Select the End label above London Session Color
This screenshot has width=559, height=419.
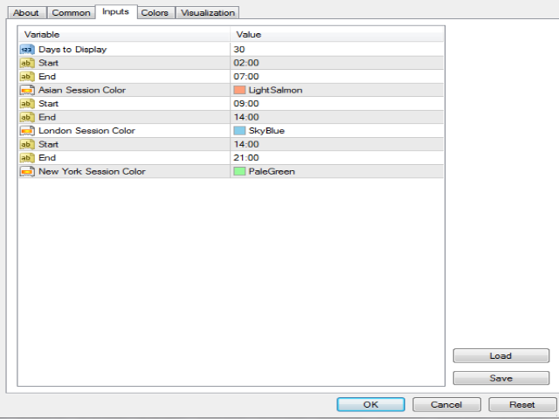[47, 117]
